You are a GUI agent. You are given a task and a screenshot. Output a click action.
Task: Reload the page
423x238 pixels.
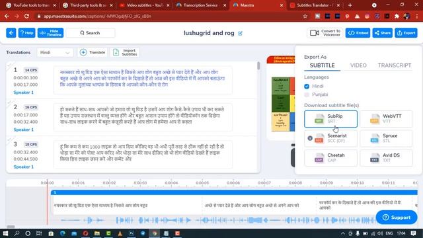click(x=26, y=17)
